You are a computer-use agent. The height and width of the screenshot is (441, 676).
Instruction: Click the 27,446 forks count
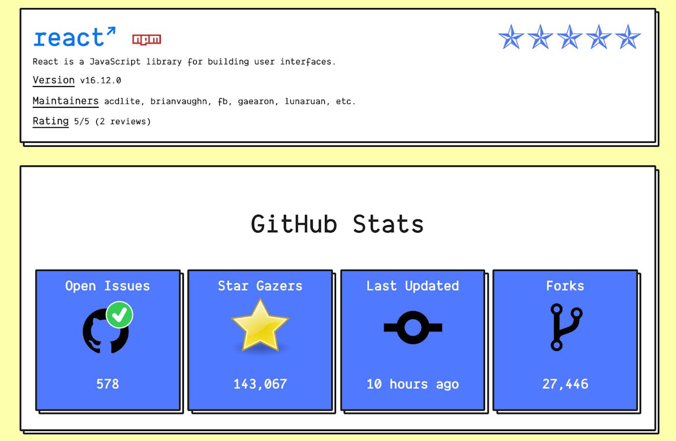click(x=565, y=384)
